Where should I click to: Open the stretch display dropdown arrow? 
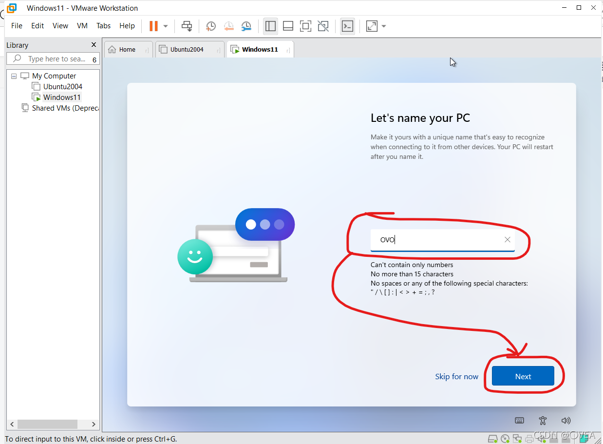click(384, 26)
